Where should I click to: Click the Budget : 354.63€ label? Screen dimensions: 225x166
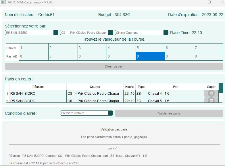click(x=114, y=15)
